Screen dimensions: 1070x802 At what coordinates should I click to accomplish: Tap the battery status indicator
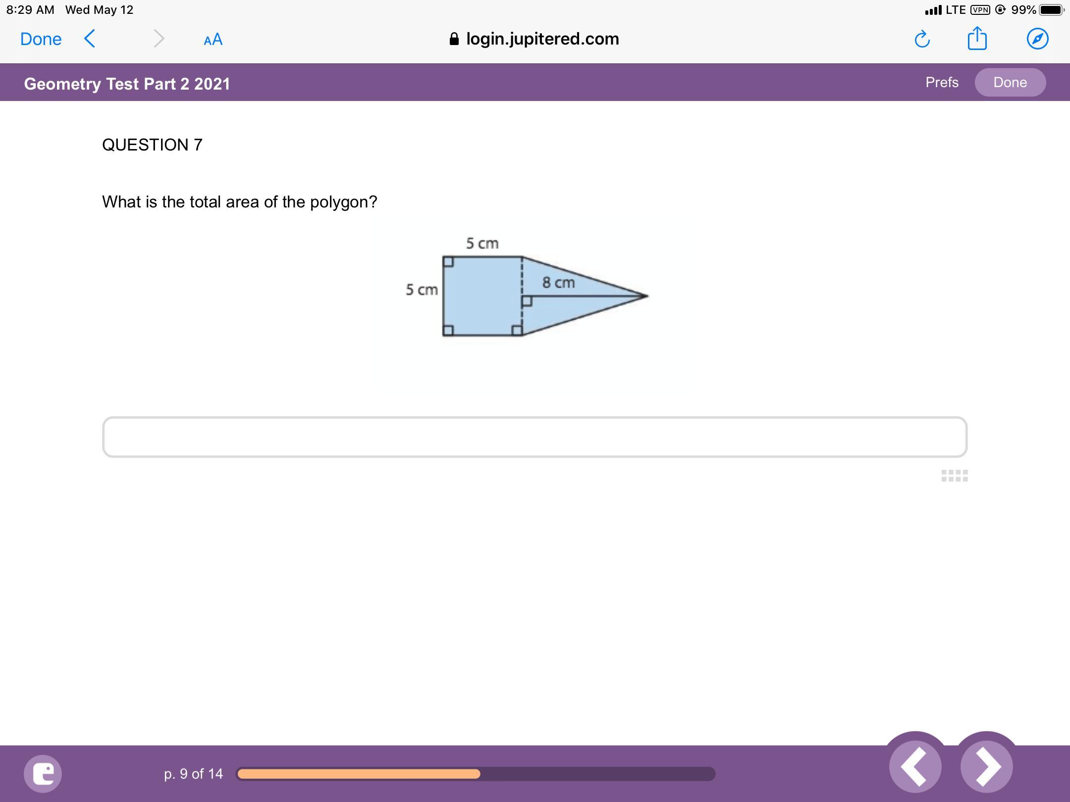[1050, 10]
